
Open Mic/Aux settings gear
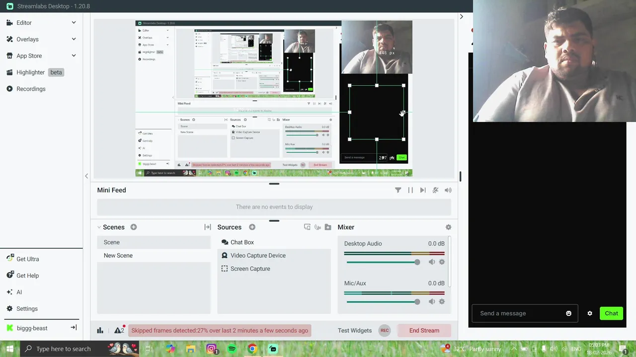442,301
